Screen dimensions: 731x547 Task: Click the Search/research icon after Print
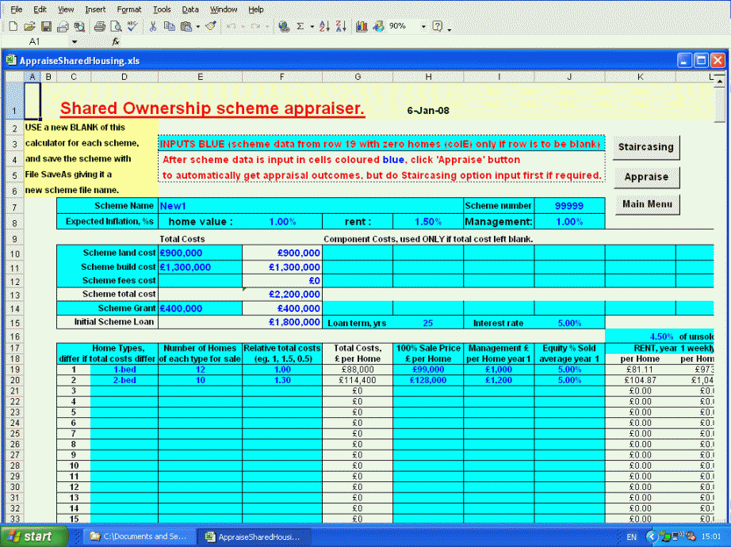(x=79, y=27)
